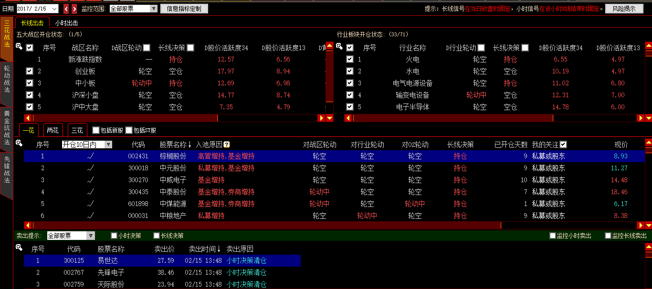Viewport: 652px width, 289px height.
Task: Uncheck the 创业板 row checkbox
Action: click(x=30, y=71)
